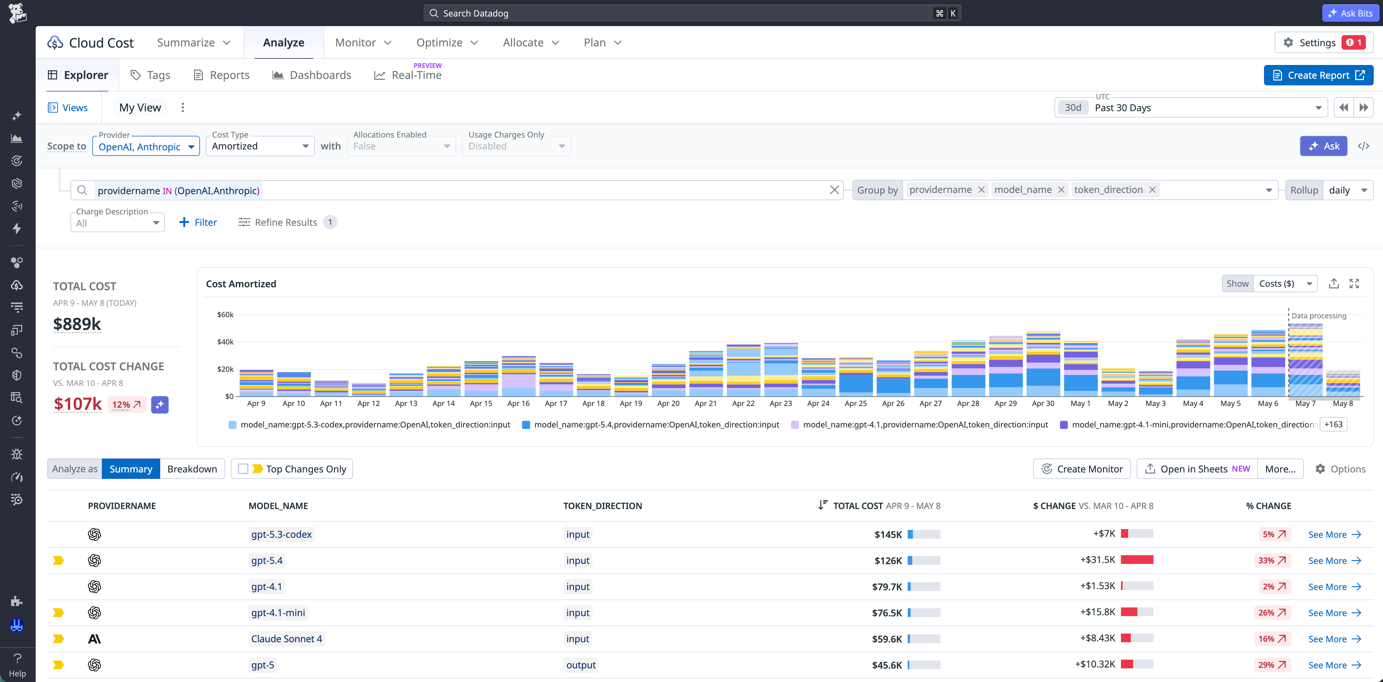This screenshot has height=682, width=1383.
Task: Click the gpt-4.1 legend color swatch
Action: coord(795,425)
